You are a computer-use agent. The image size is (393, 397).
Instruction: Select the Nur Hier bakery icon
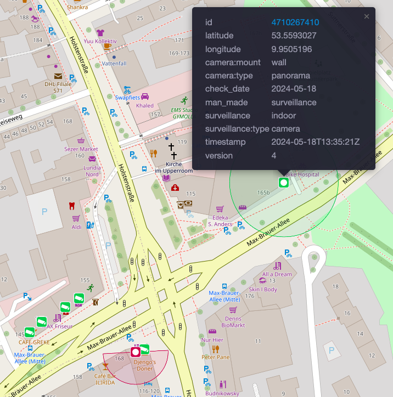click(x=212, y=331)
